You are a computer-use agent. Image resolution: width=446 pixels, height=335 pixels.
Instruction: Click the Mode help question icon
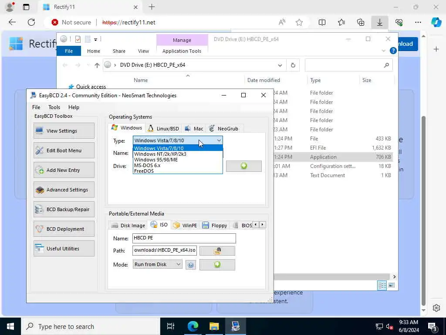(191, 265)
